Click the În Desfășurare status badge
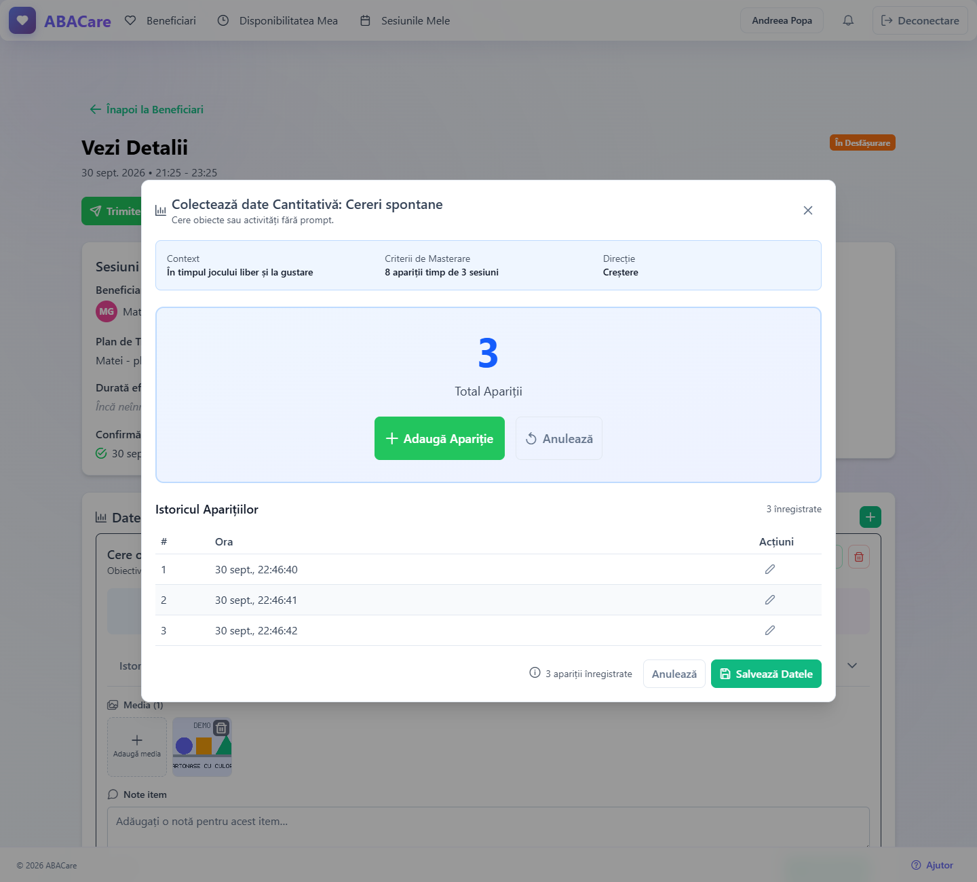 pos(862,142)
